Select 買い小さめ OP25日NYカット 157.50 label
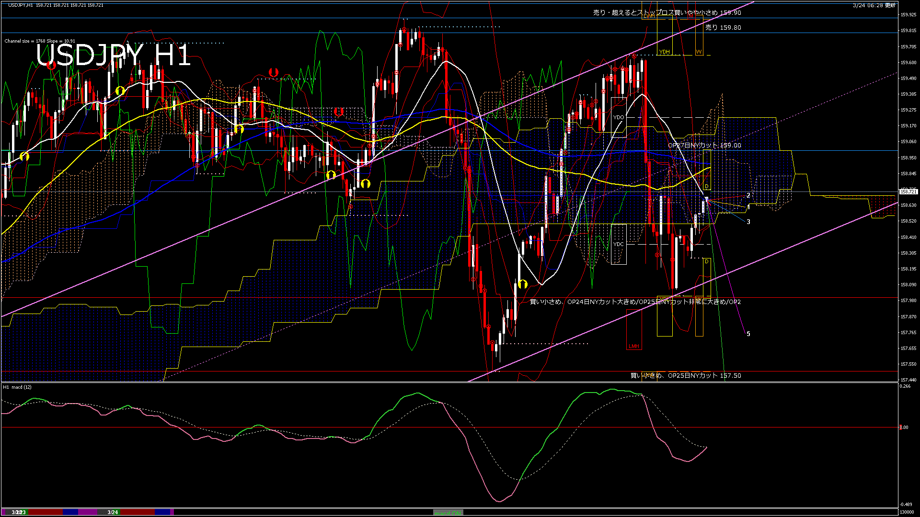 685,376
